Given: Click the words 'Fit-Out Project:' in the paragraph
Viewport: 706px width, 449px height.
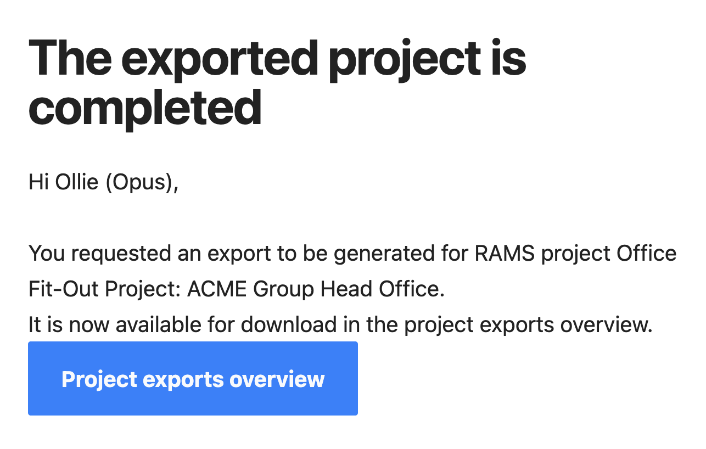Looking at the screenshot, I should click(105, 289).
